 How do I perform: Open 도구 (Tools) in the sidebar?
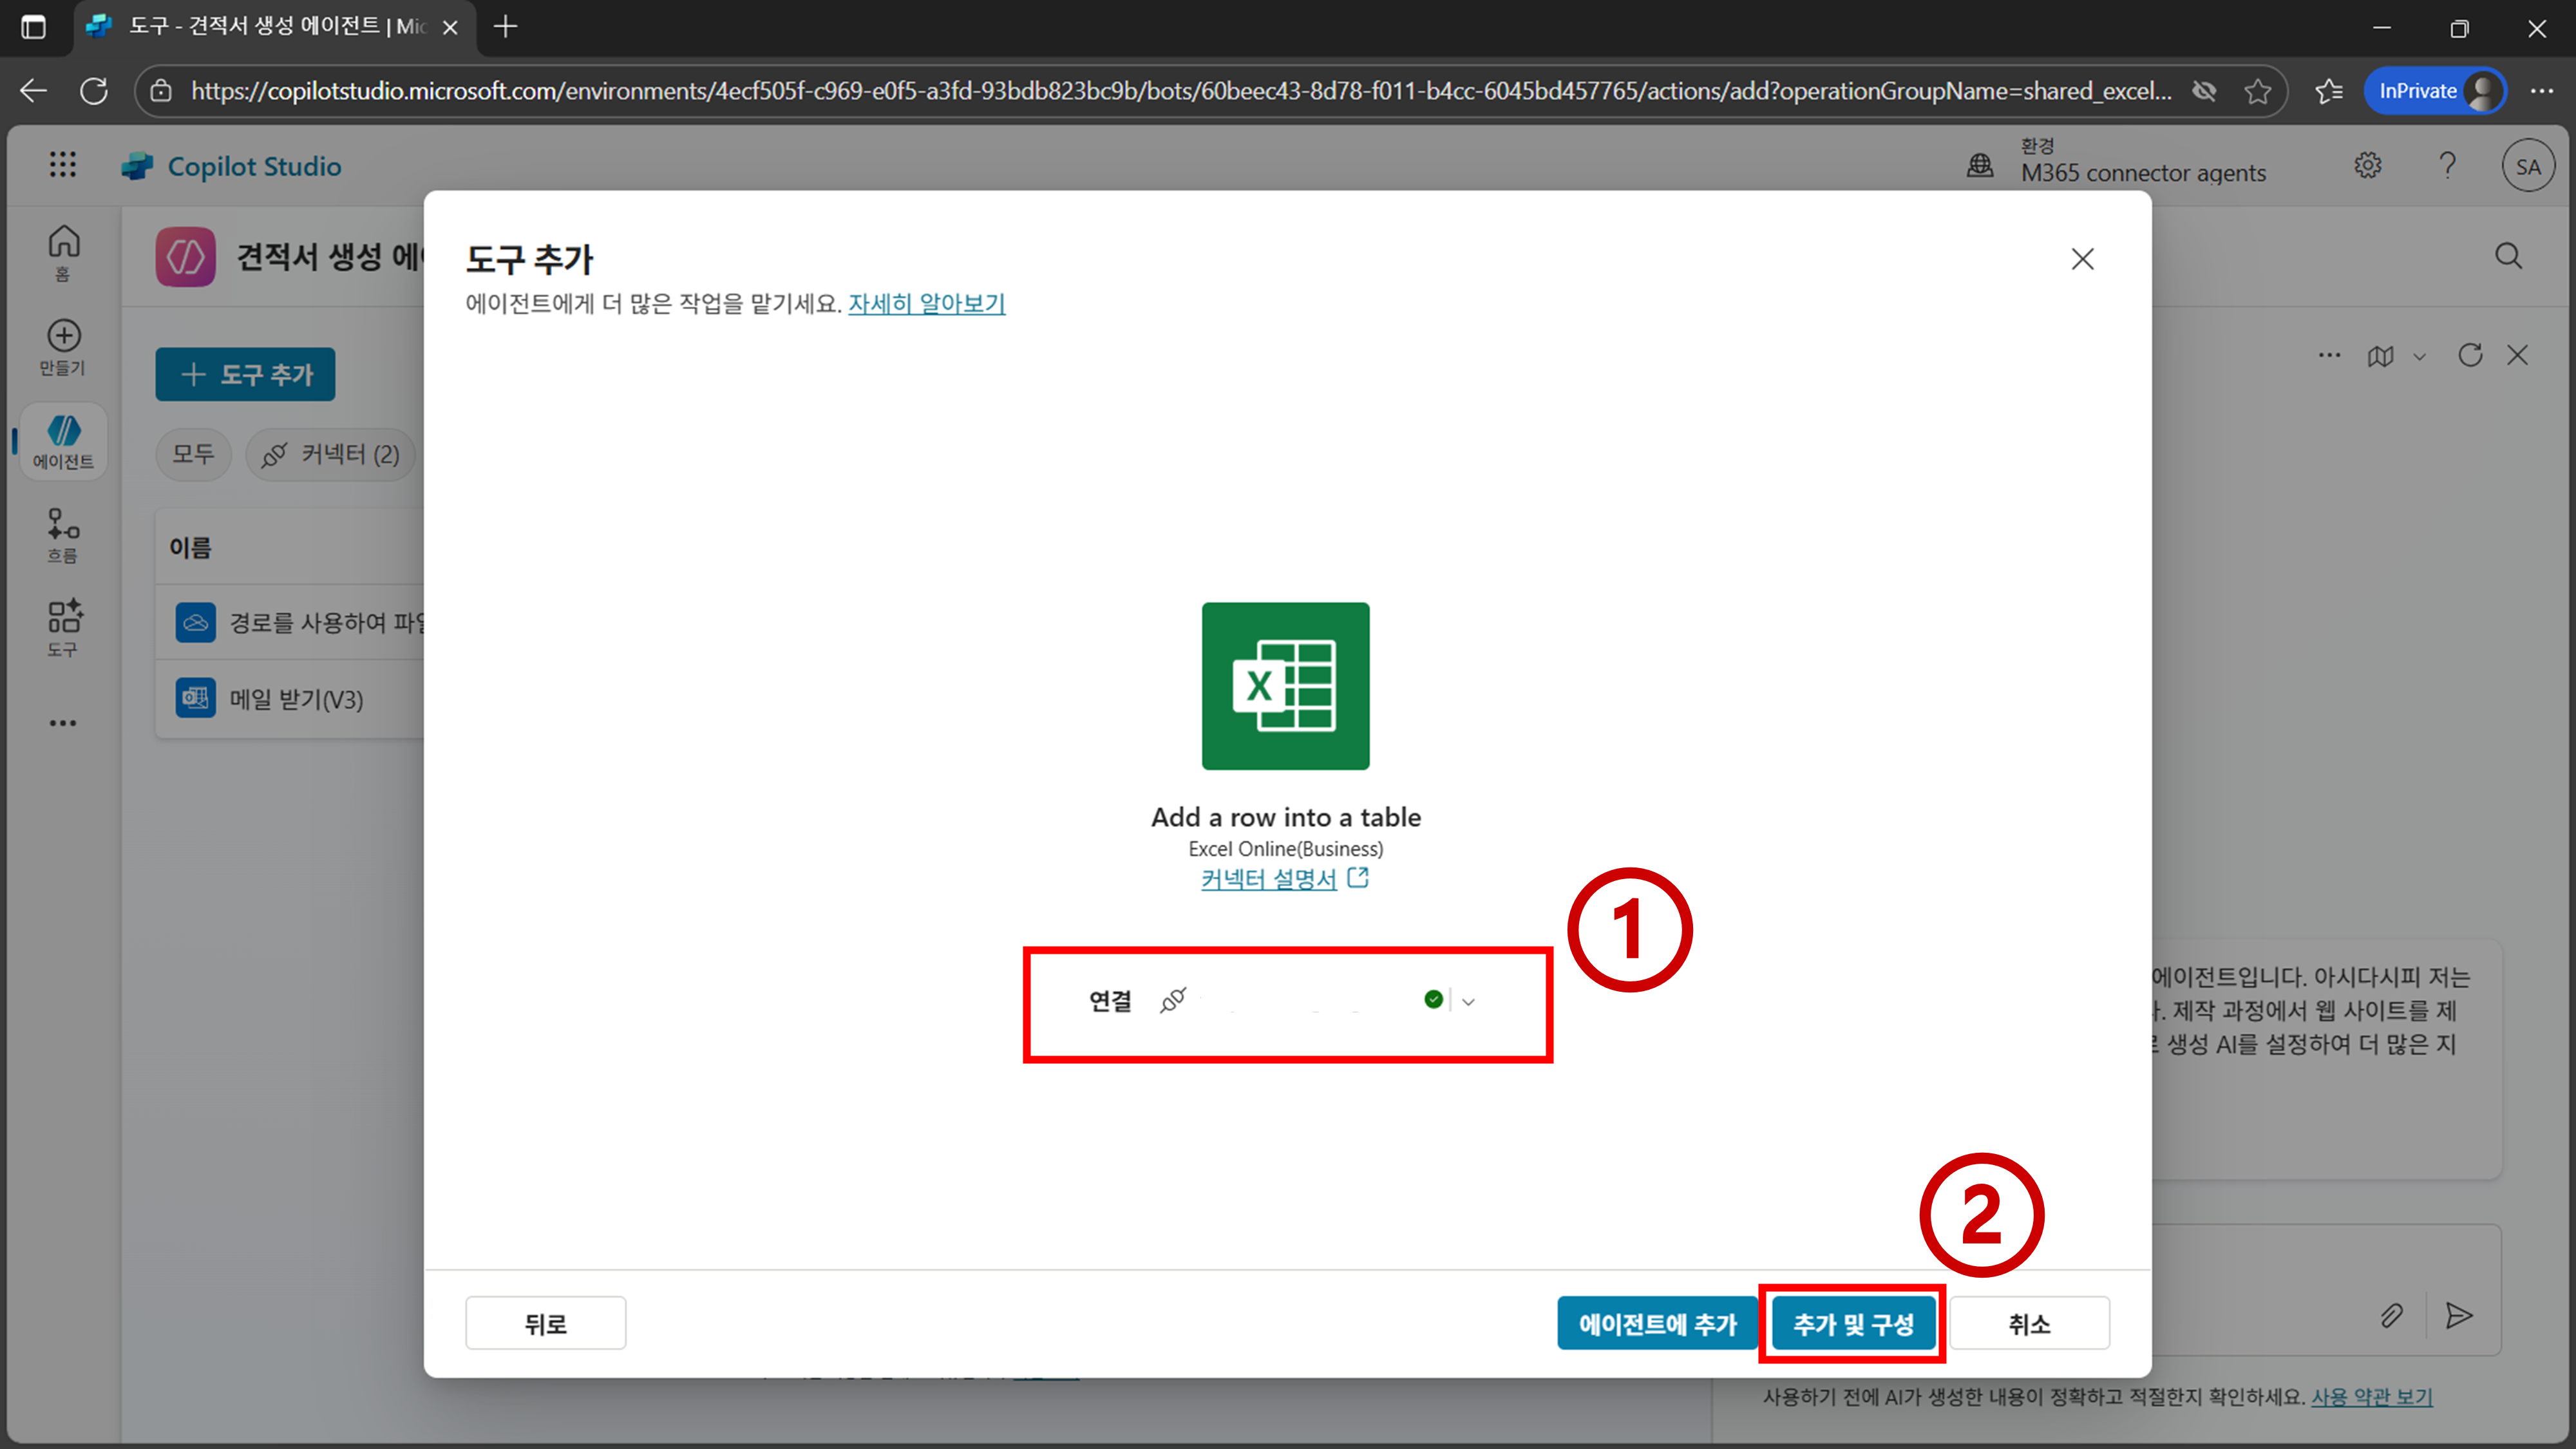tap(63, 628)
